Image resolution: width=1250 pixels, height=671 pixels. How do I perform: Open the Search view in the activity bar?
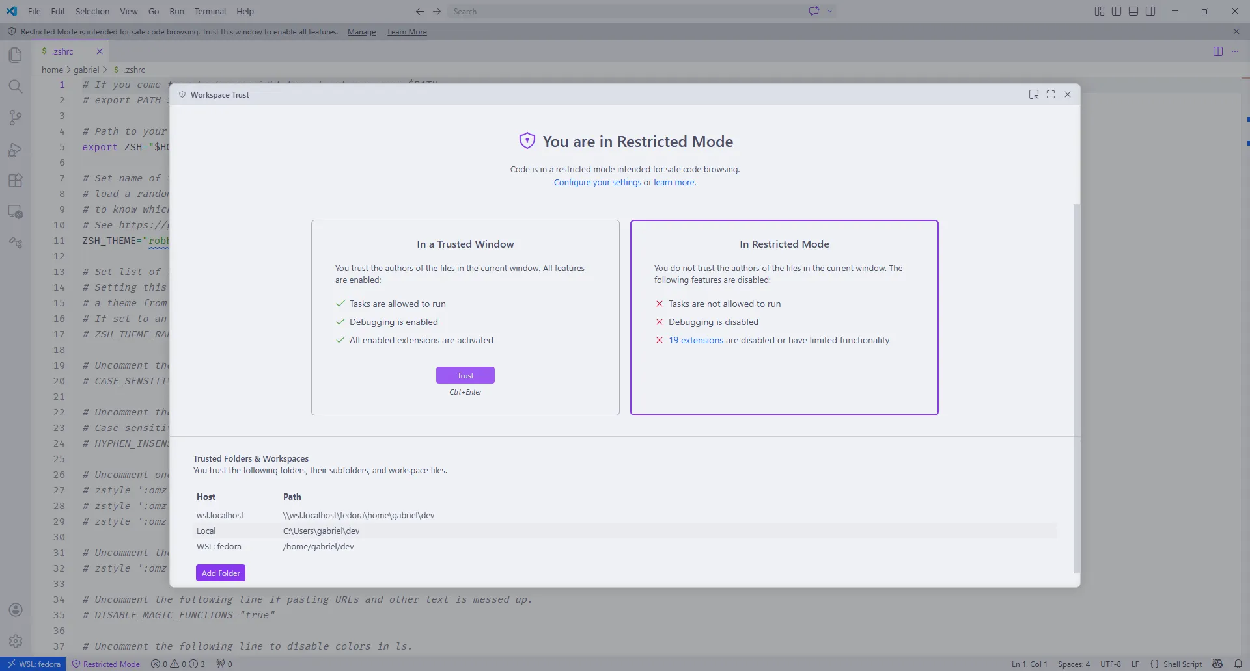tap(16, 86)
